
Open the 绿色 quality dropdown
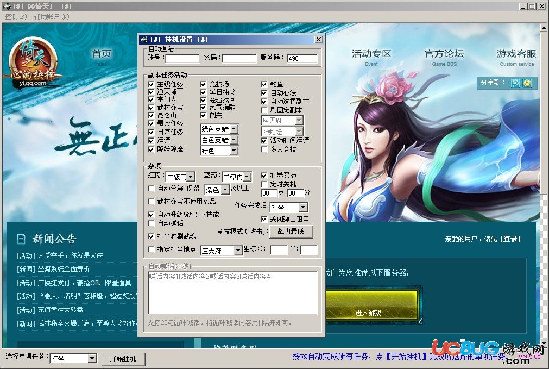[x=234, y=151]
